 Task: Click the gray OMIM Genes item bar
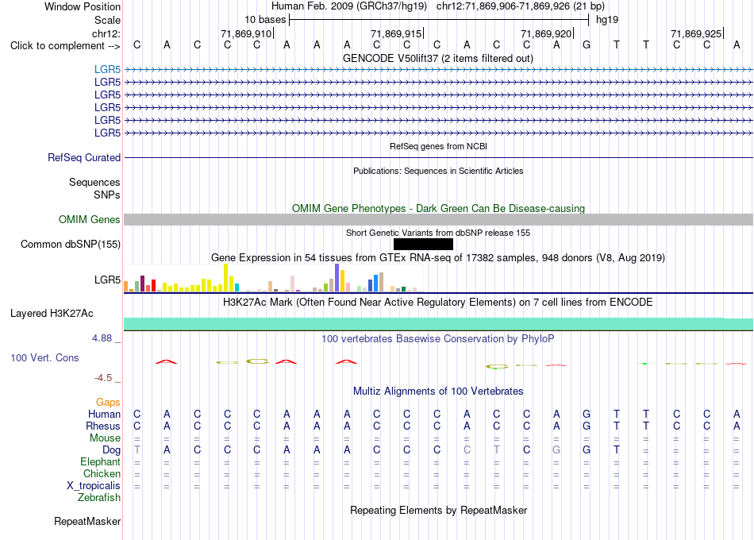click(438, 219)
